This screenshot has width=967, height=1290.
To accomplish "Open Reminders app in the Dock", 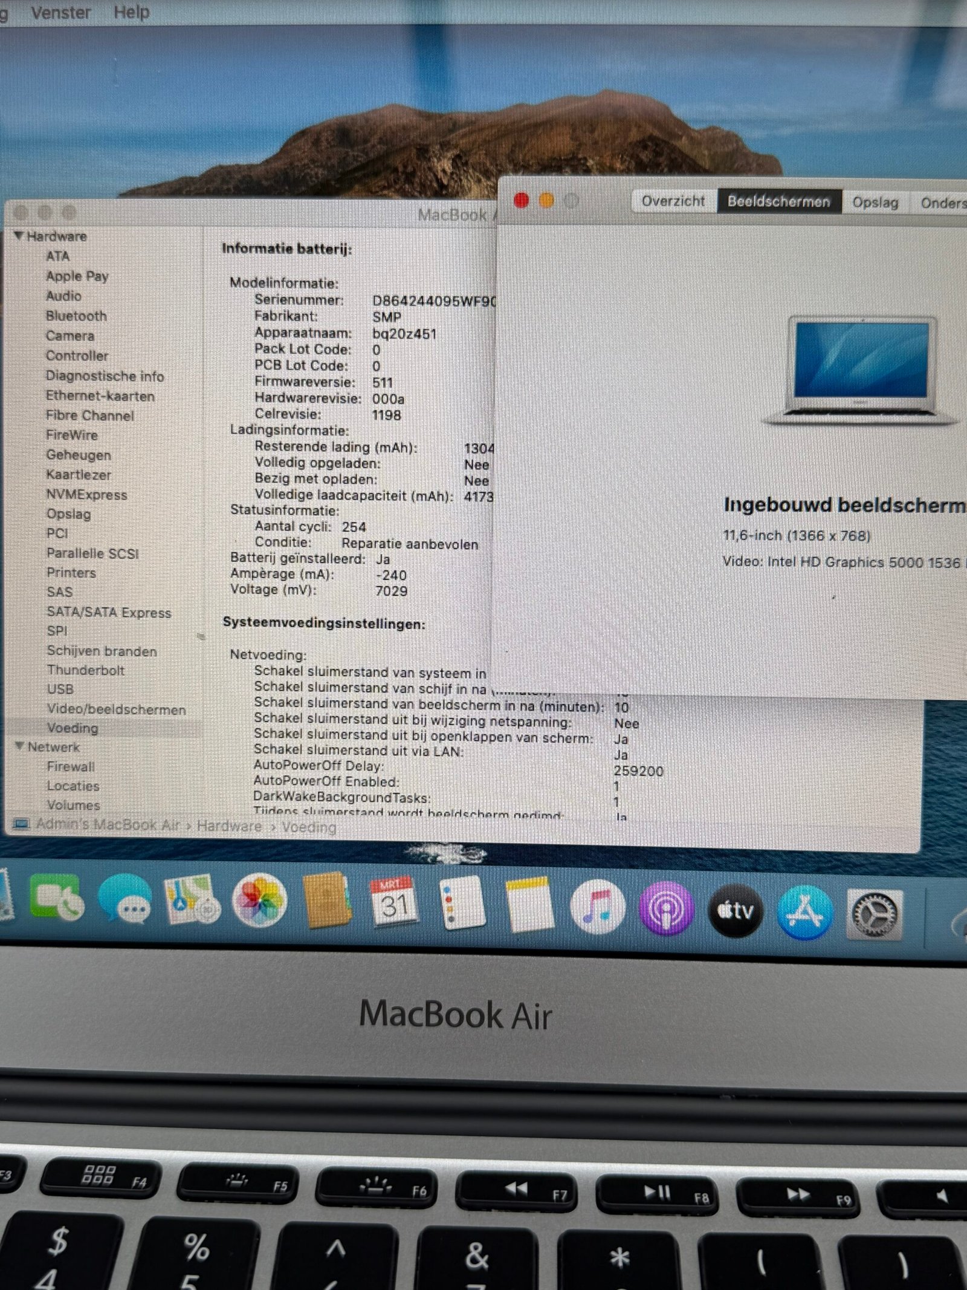I will (x=462, y=903).
